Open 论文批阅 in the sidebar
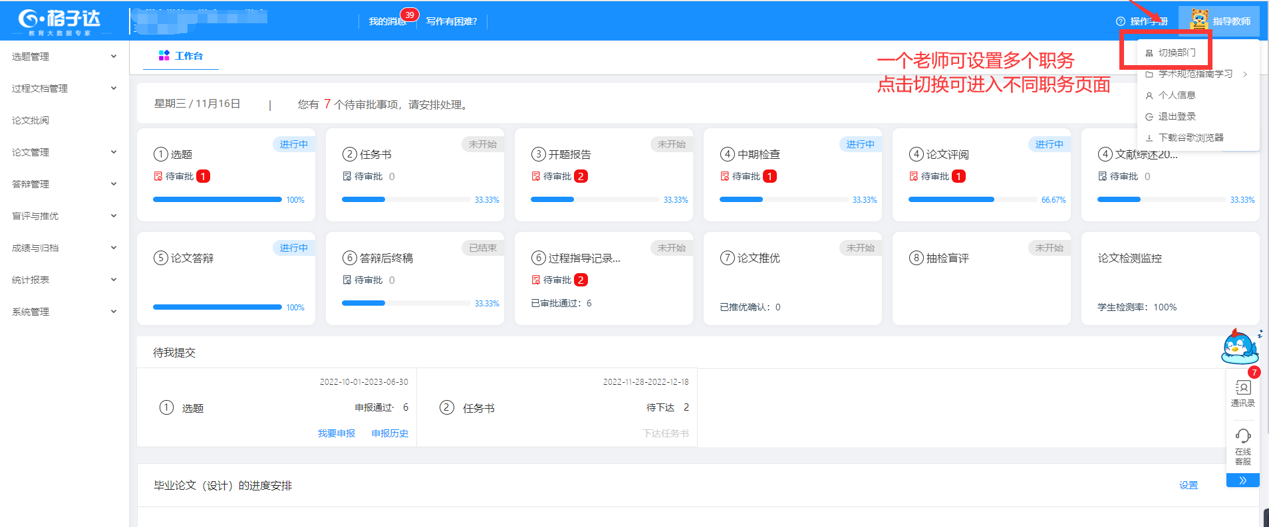This screenshot has height=527, width=1269. tap(31, 120)
